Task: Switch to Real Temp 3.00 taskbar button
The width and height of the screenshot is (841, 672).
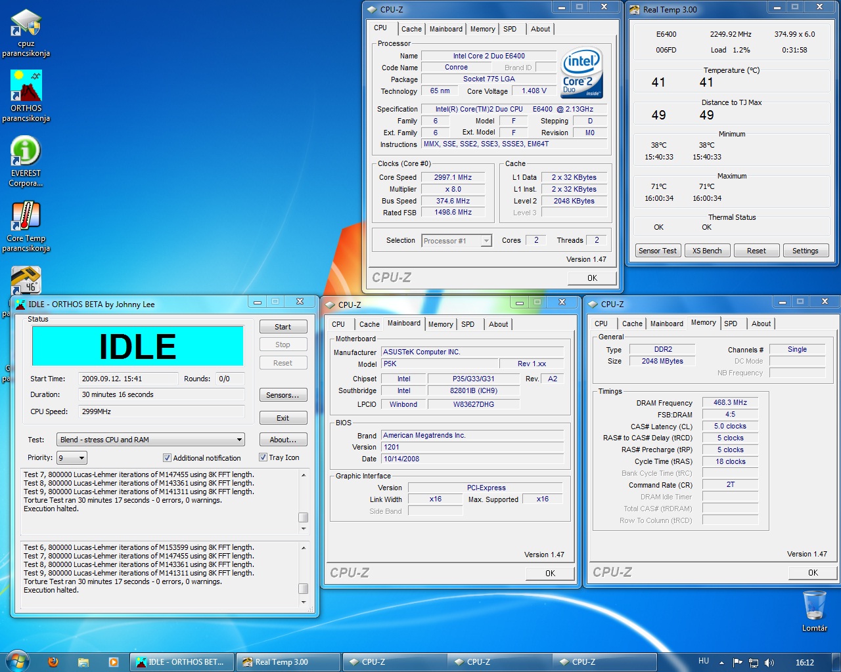Action: click(x=288, y=662)
